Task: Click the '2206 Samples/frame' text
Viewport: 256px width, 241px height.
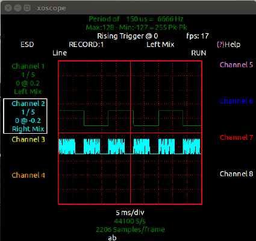Action: (130, 230)
